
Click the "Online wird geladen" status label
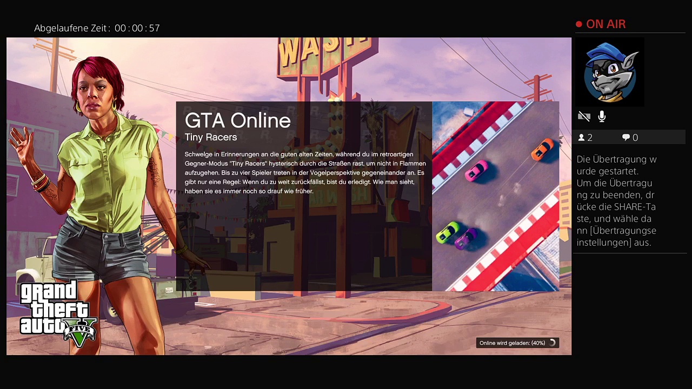pos(511,343)
